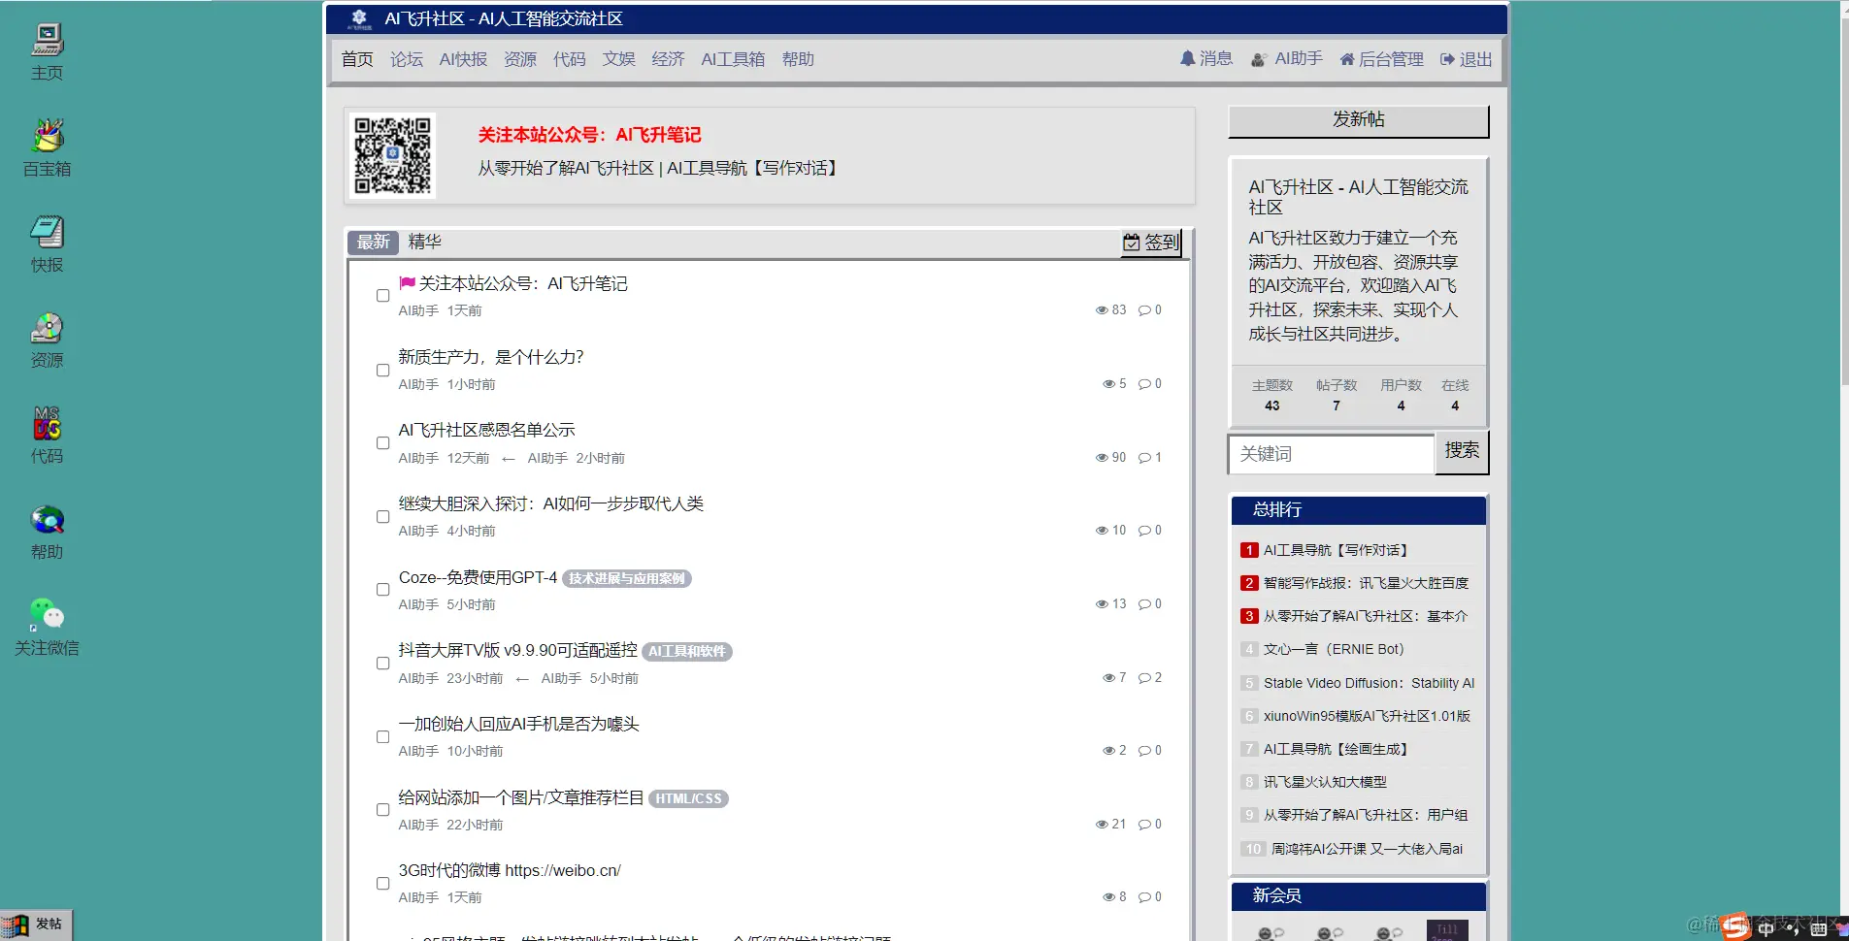Open ranking item 5 Stable Video Diffusion

pos(1369,683)
